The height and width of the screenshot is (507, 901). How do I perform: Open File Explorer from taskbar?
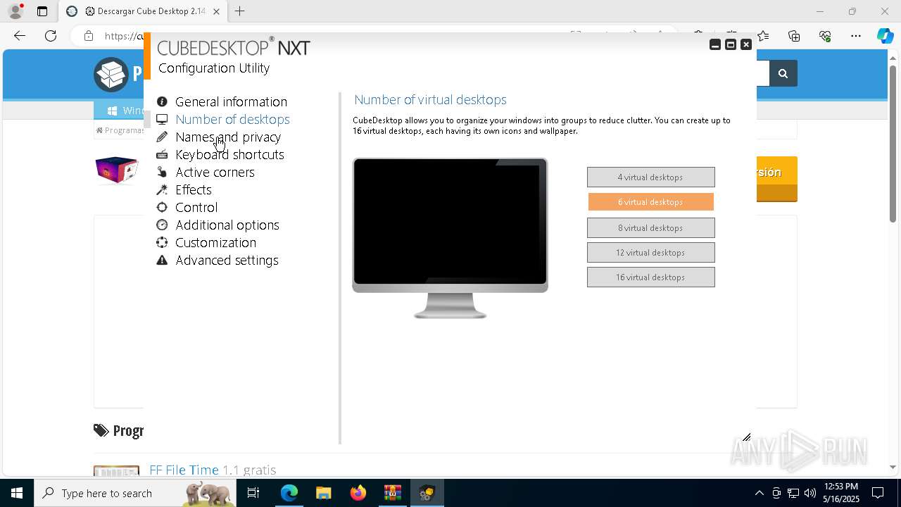[323, 493]
